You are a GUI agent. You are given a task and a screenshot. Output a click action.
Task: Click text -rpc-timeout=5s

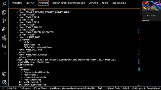(32, 80)
